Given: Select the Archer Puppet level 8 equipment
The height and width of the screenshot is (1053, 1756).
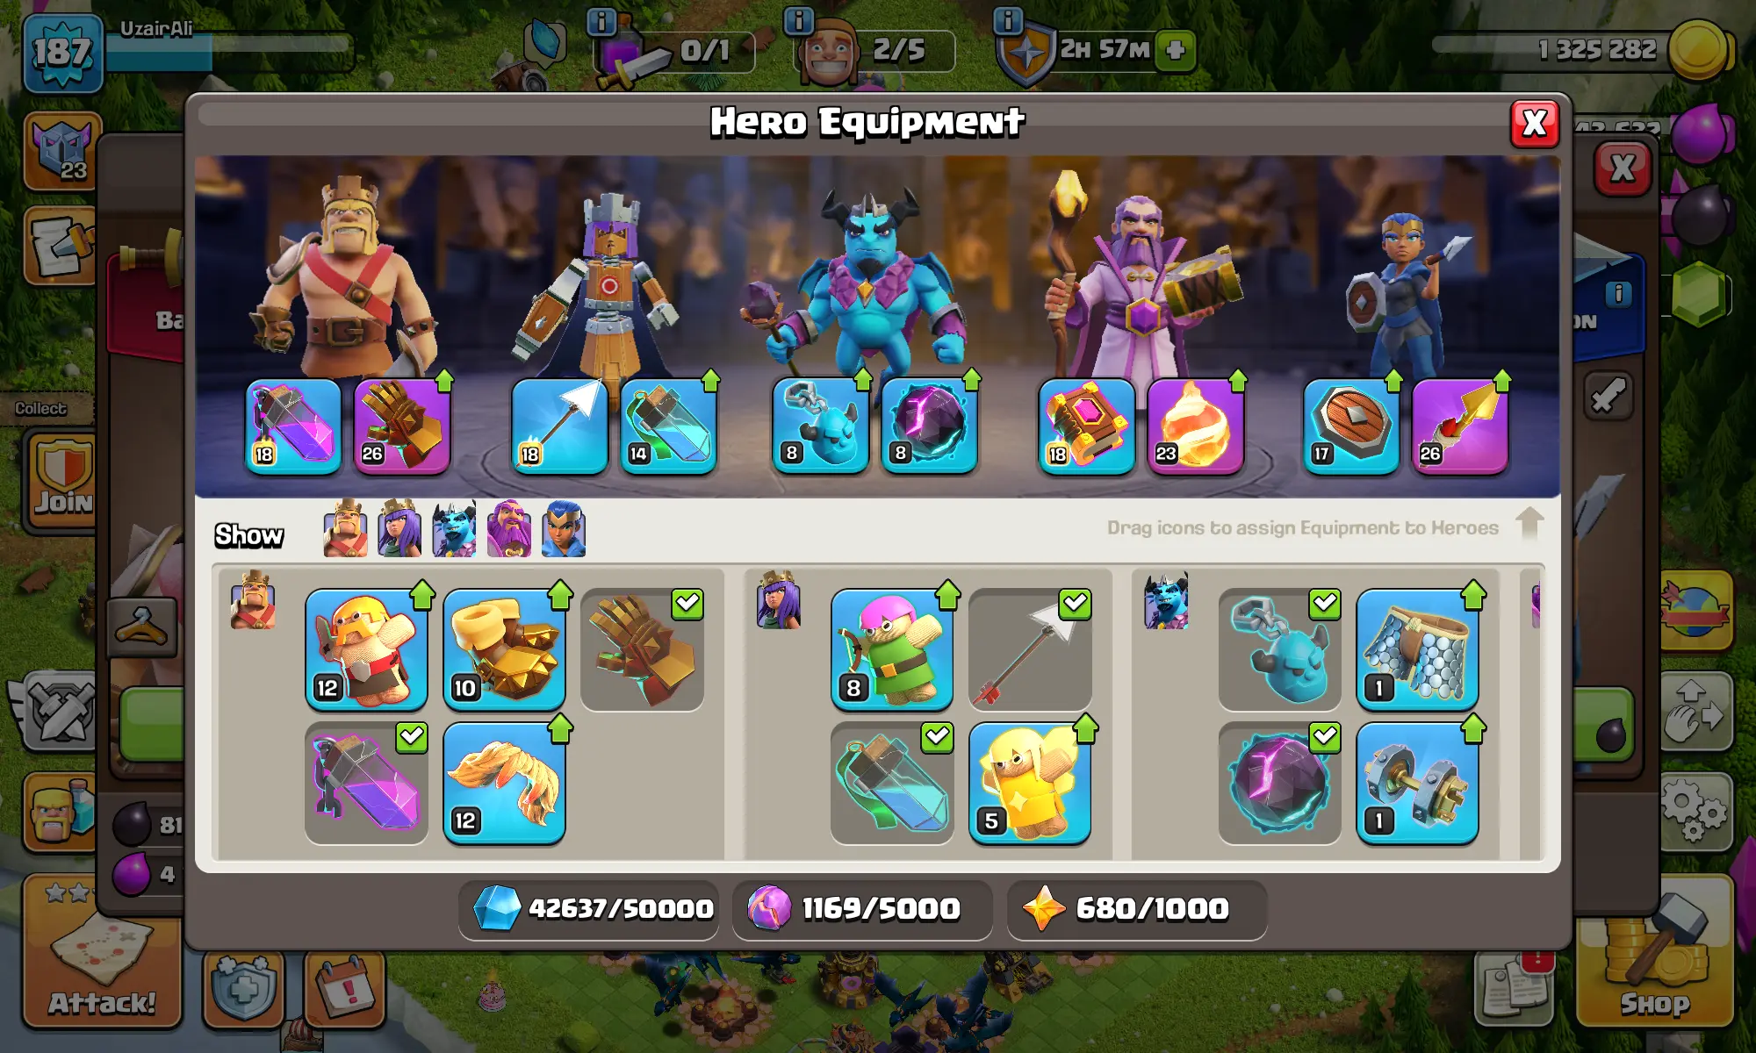Looking at the screenshot, I should [x=892, y=649].
